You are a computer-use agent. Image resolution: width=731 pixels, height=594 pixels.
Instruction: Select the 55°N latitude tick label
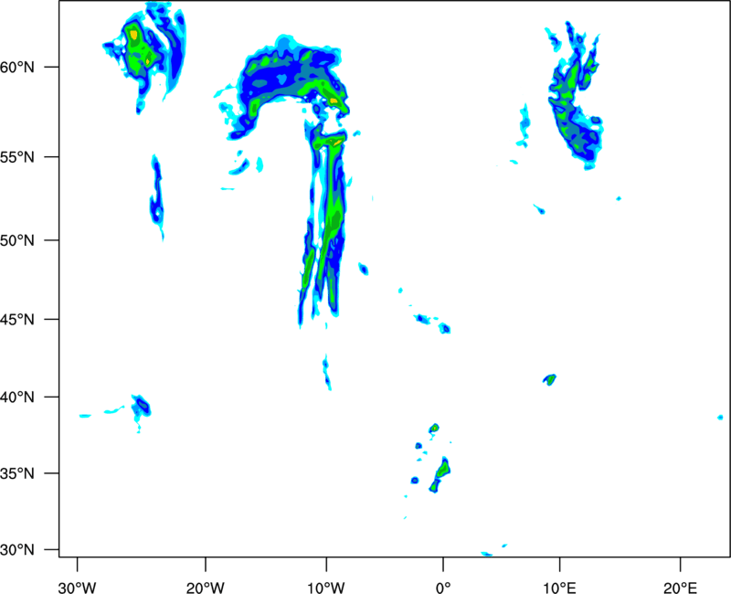pos(17,156)
